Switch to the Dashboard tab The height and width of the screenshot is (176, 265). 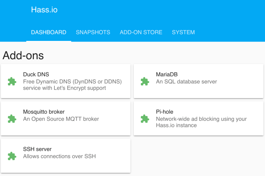point(48,32)
